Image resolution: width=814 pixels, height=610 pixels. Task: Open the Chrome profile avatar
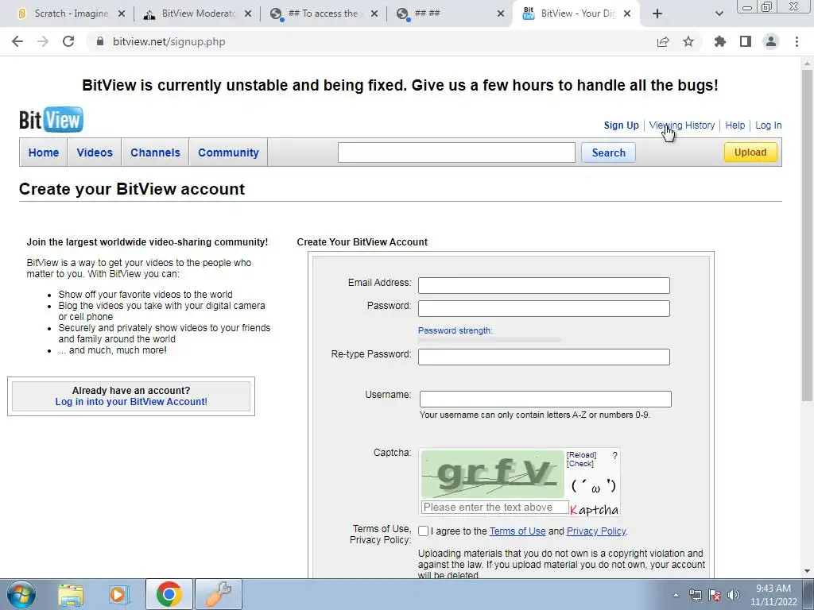click(x=771, y=41)
